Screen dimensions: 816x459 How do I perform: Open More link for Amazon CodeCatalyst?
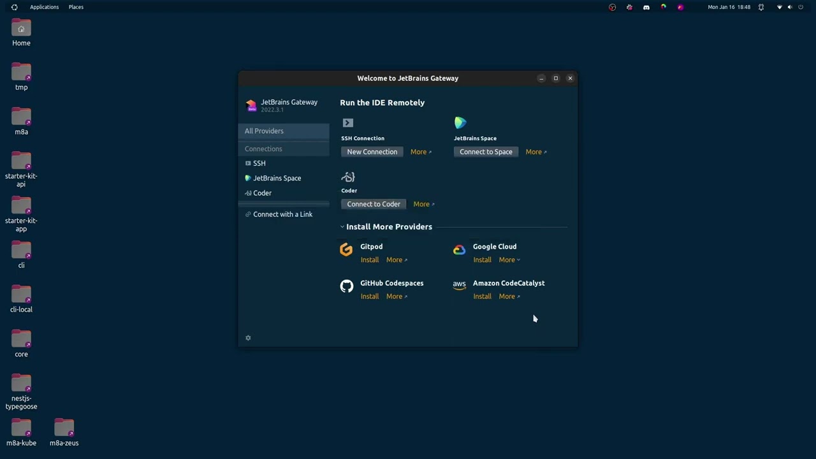pos(509,296)
